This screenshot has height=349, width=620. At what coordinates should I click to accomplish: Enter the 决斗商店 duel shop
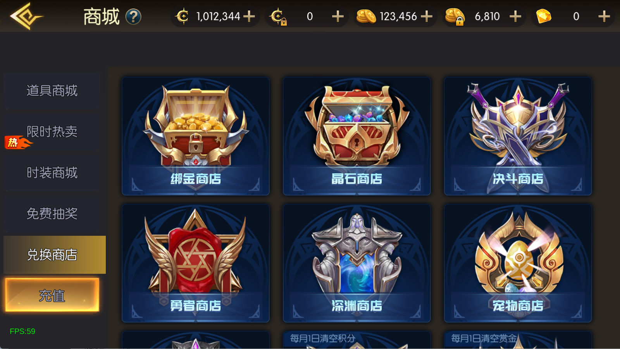tap(518, 136)
